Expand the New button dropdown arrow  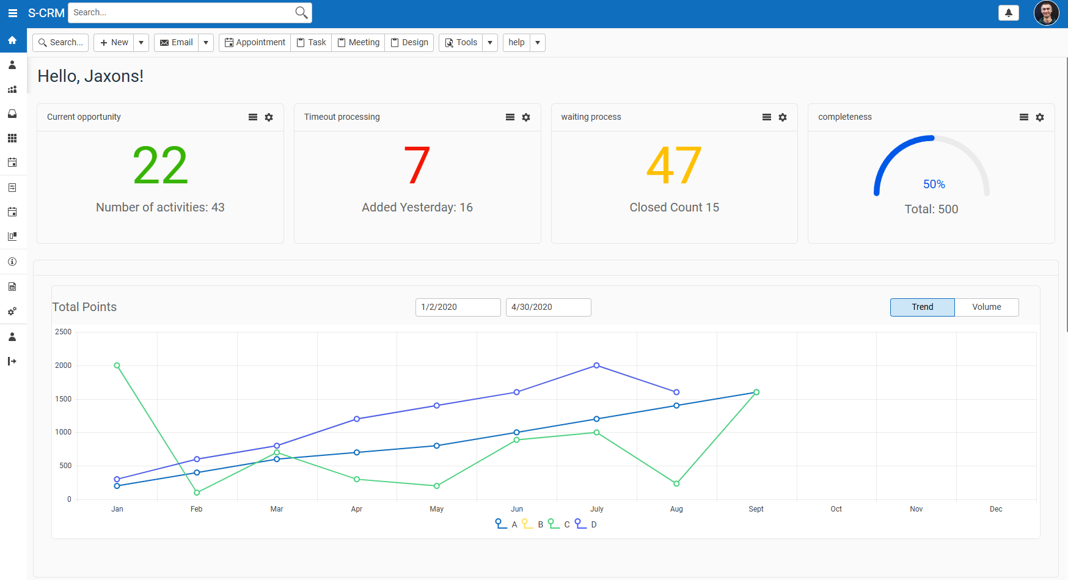[x=141, y=43]
